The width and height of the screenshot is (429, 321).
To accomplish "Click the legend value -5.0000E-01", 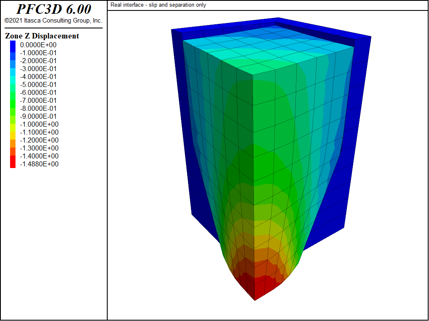I will [x=38, y=84].
